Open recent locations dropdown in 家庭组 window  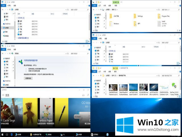(x=8, y=53)
